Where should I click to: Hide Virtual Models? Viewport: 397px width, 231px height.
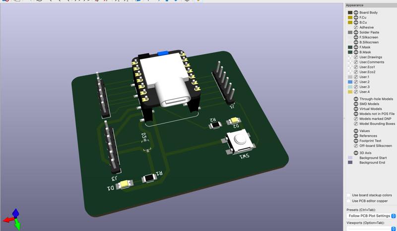[x=356, y=109]
